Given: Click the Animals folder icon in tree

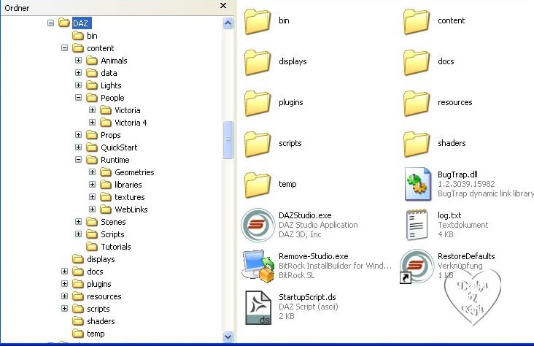Looking at the screenshot, I should pos(92,61).
